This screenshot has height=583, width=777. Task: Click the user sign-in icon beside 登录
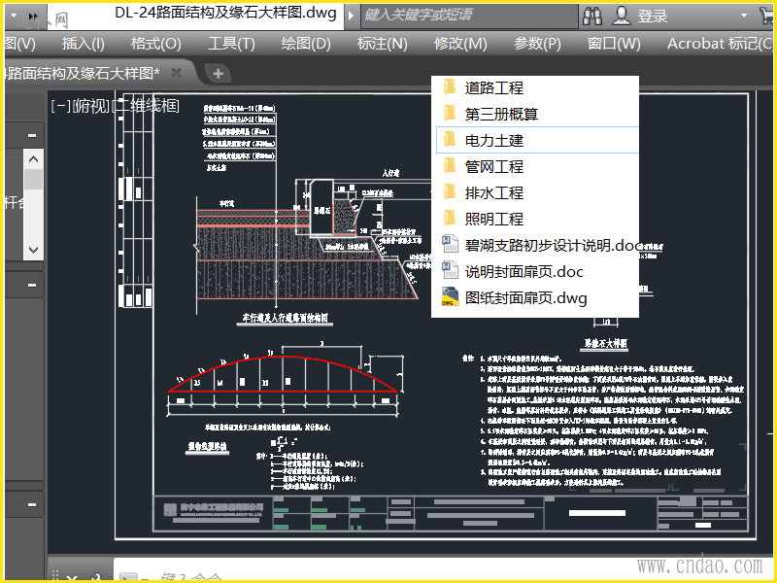coord(621,16)
